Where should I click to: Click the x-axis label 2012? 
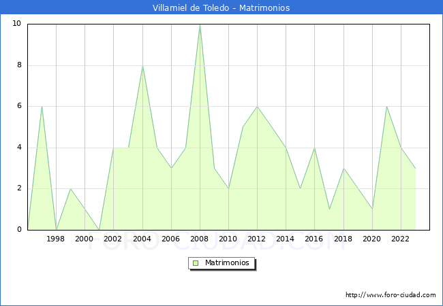tap(256, 239)
